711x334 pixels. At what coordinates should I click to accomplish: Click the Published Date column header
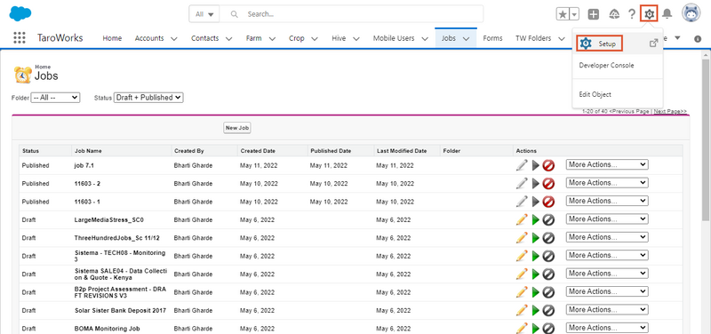[x=331, y=151]
